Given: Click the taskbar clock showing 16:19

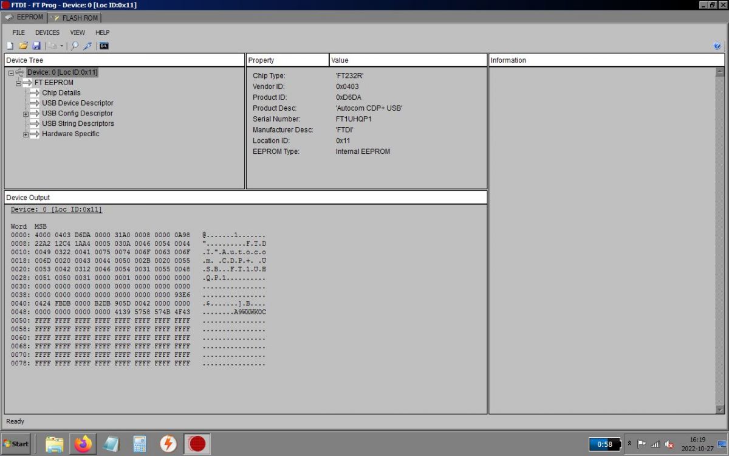Looking at the screenshot, I should pos(697,444).
